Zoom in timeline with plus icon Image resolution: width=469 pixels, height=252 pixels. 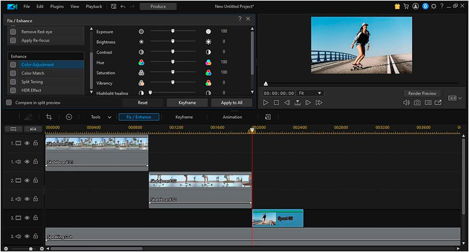pos(42,249)
